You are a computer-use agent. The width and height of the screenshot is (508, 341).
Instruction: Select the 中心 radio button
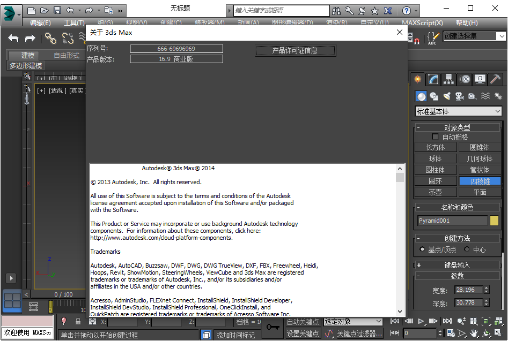[467, 249]
